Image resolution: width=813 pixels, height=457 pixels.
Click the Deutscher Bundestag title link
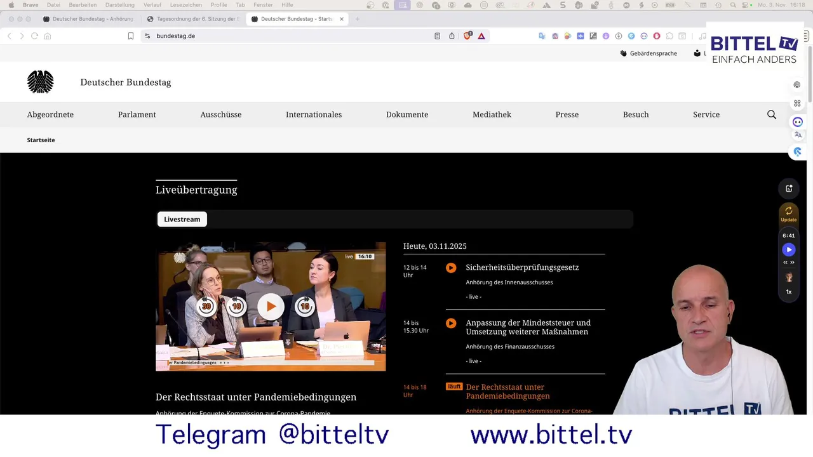[126, 82]
